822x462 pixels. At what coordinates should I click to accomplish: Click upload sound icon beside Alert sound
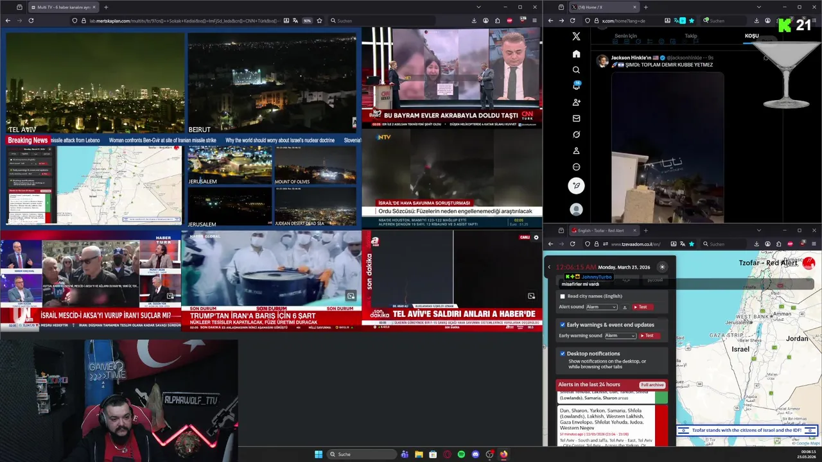tap(625, 307)
